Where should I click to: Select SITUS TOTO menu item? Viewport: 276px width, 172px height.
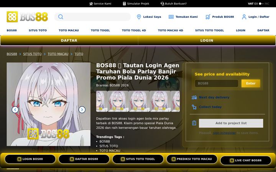click(x=38, y=30)
